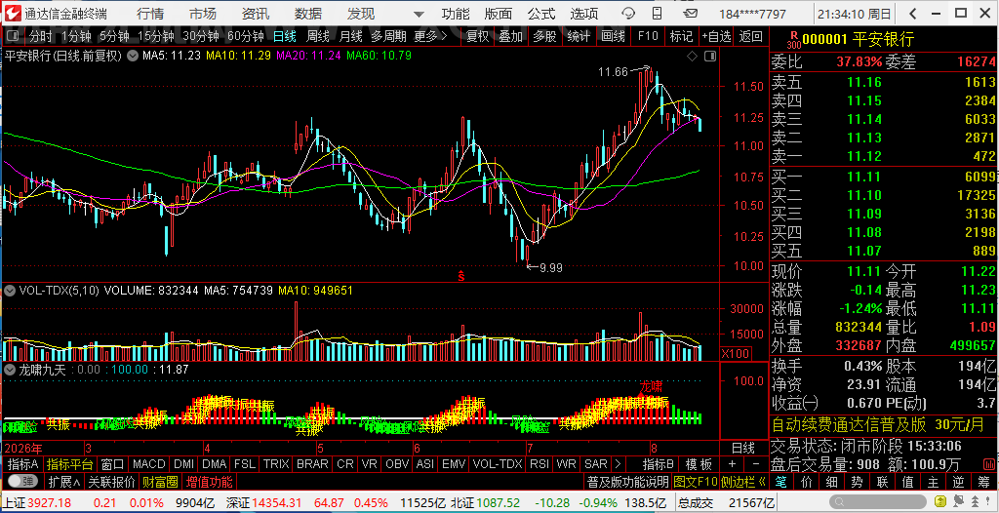Screen dimensions: 999x513
Task: Open the 资讯 menu
Action: tap(256, 14)
